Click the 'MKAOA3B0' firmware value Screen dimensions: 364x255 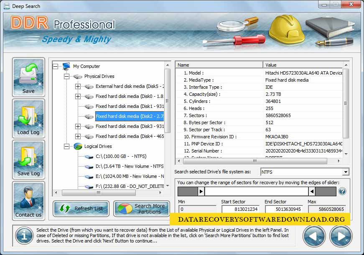(277, 137)
